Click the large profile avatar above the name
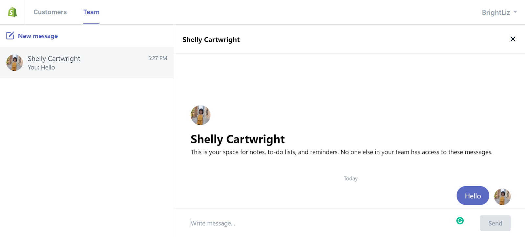This screenshot has width=525, height=237. 200,115
